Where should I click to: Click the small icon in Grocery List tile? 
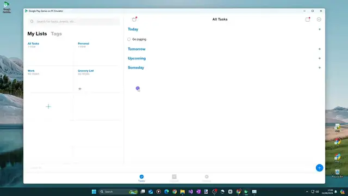pyautogui.click(x=80, y=89)
